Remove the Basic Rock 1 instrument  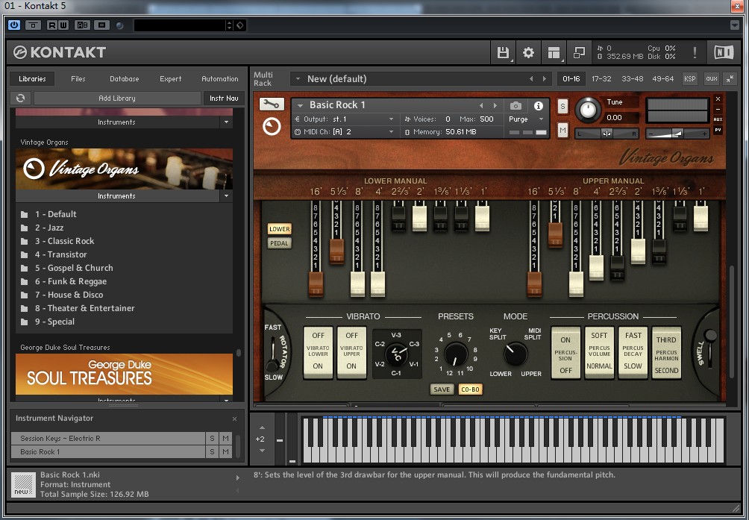718,98
